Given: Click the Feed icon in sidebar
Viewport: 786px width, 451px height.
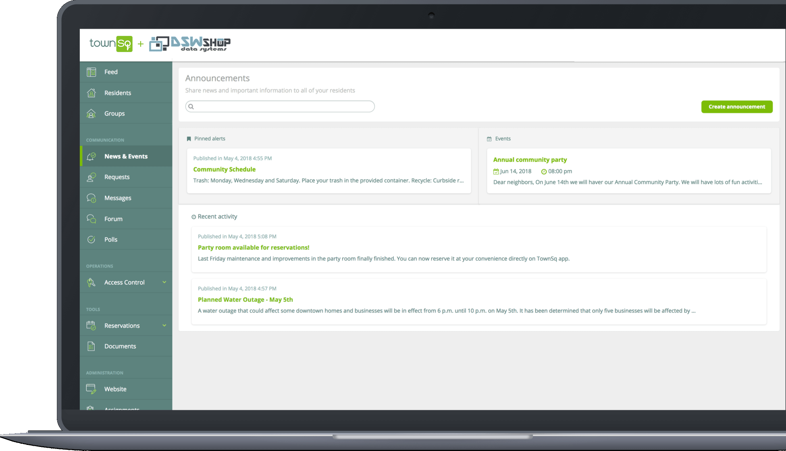Looking at the screenshot, I should (92, 72).
